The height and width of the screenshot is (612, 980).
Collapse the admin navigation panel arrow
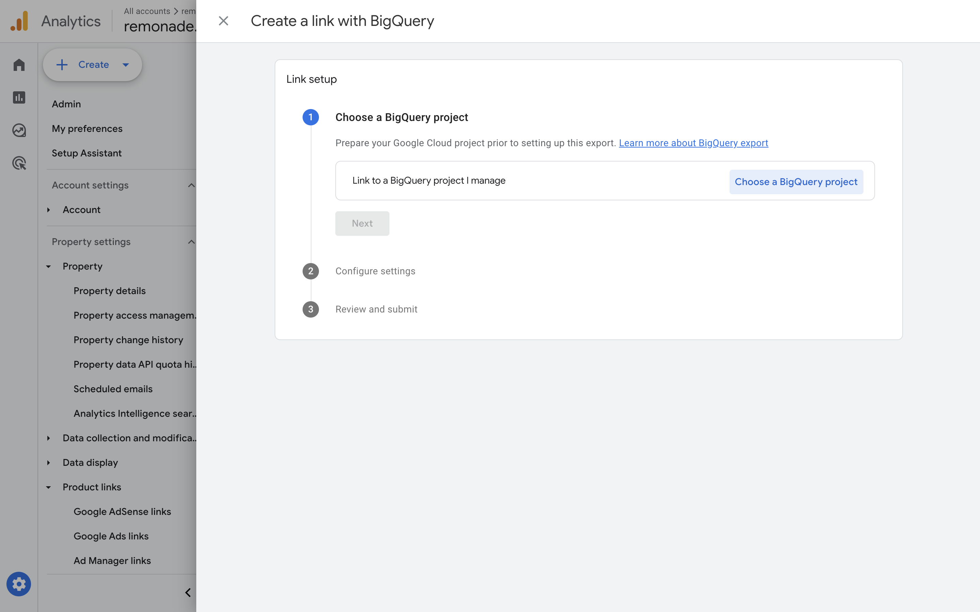(x=188, y=593)
